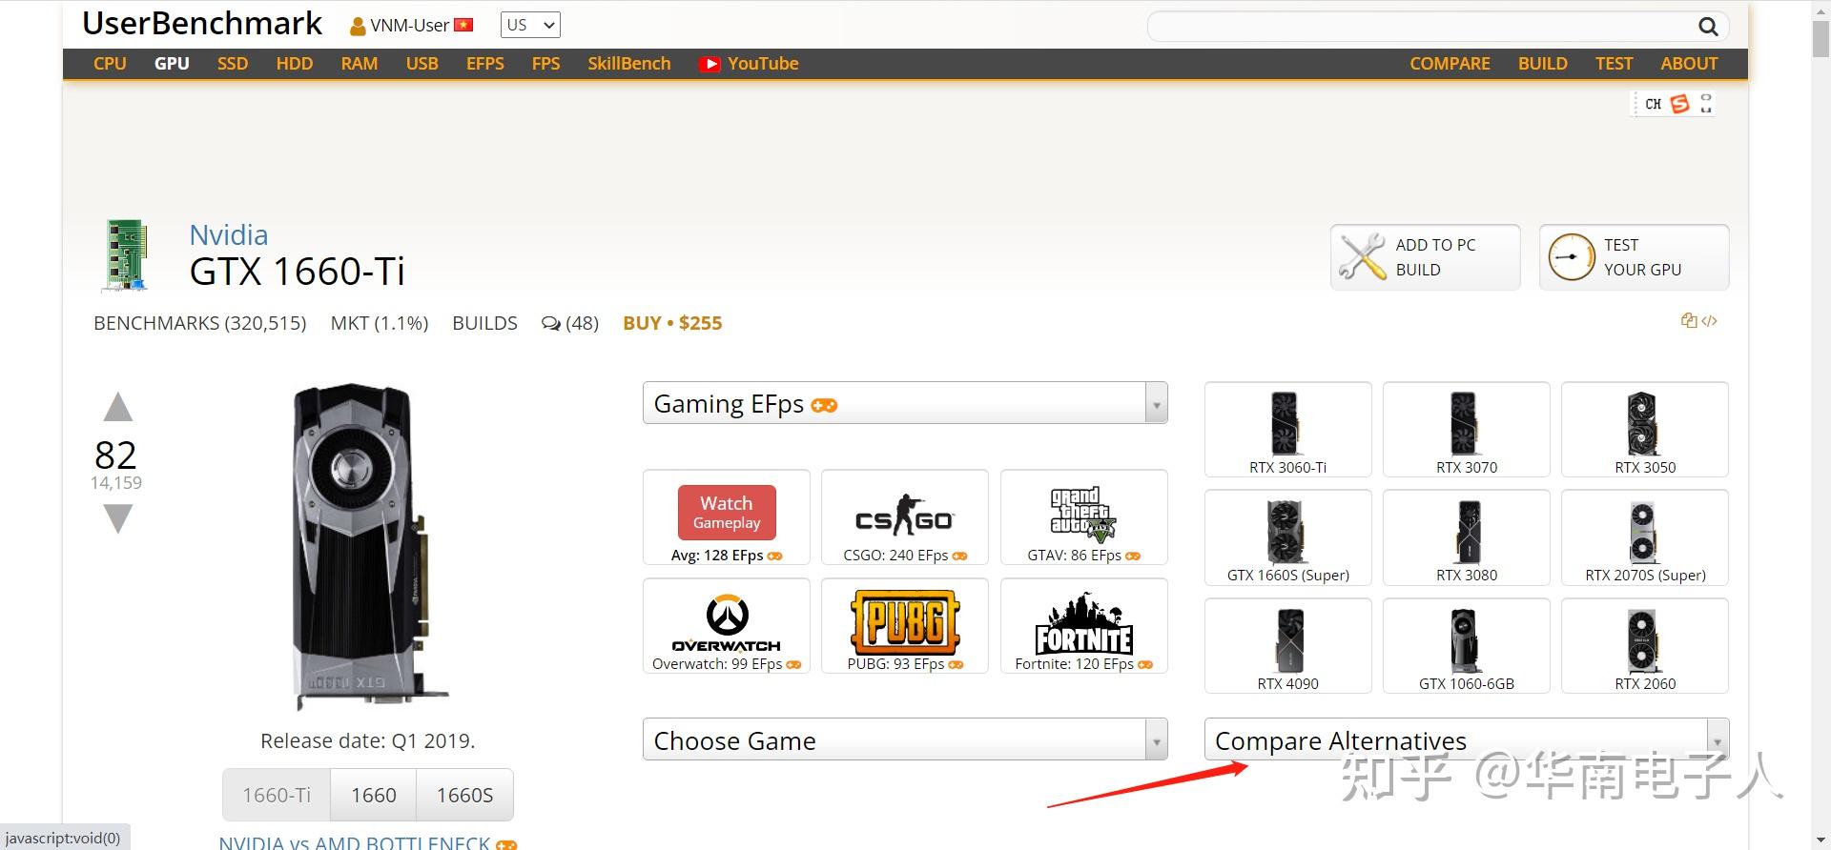Click the Grand Theft Auto V logo
This screenshot has height=850, width=1831.
coord(1083,515)
